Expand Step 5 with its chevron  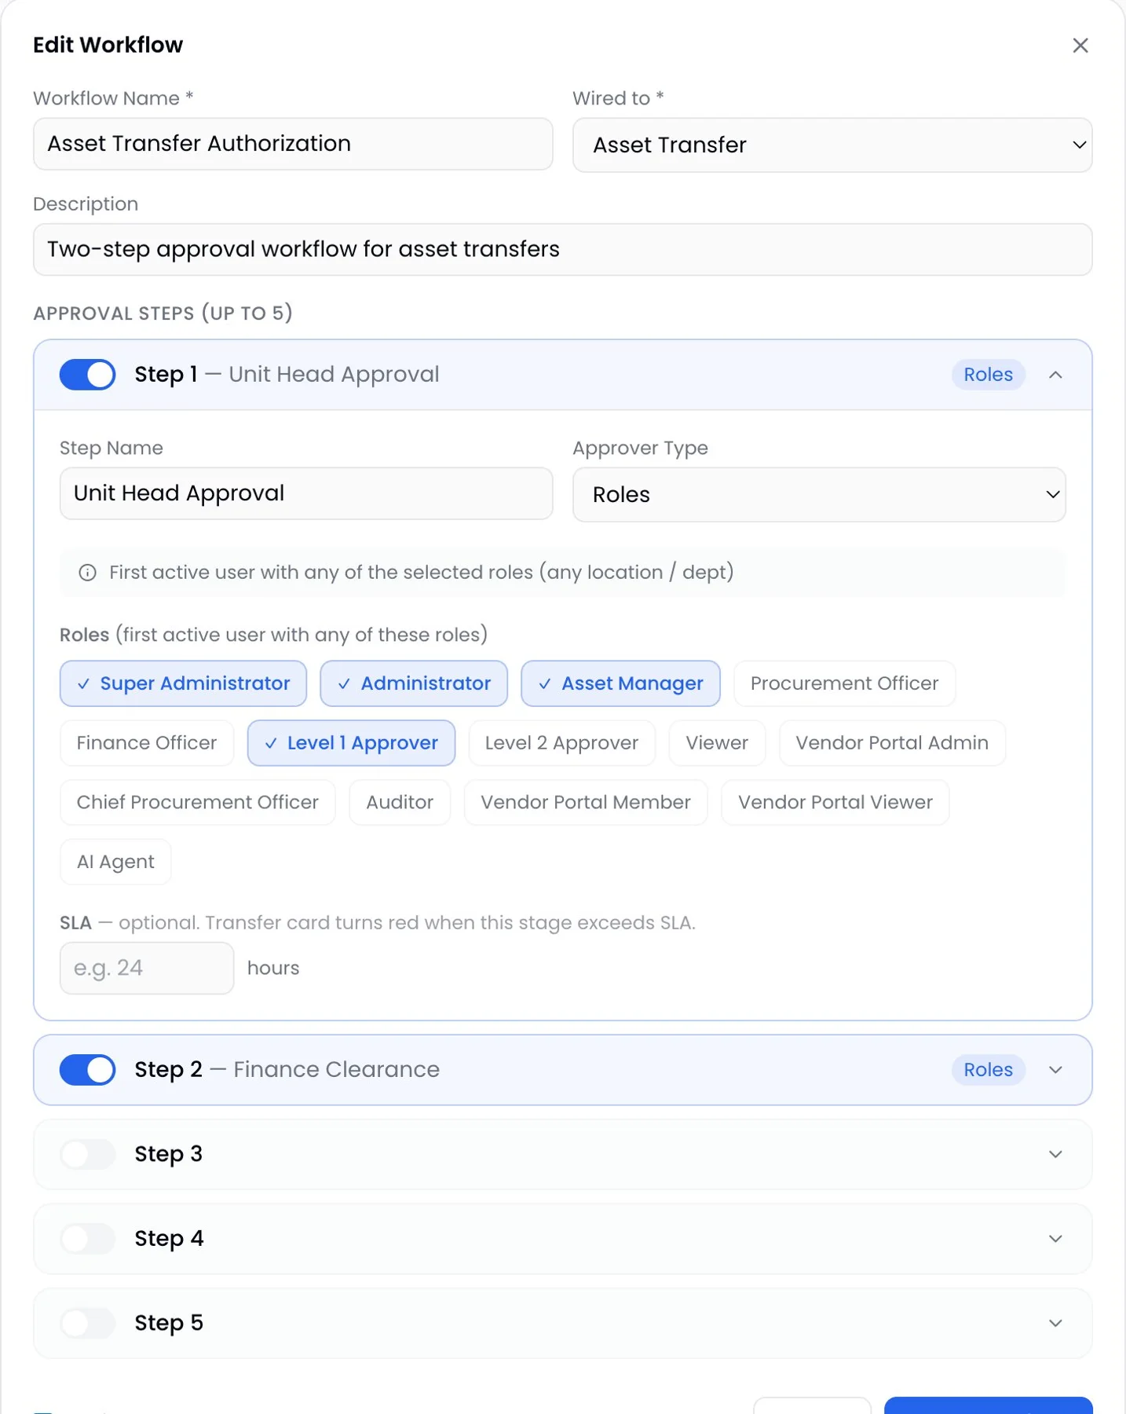pos(1055,1323)
